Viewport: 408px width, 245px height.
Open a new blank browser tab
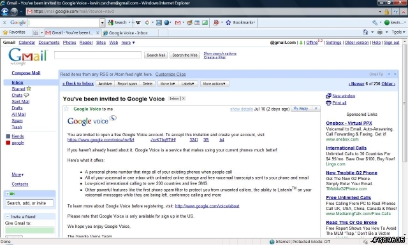pyautogui.click(x=163, y=32)
